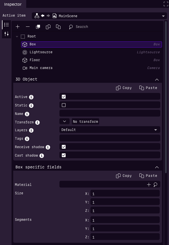
Task: Open the properties sliders panel in sidebar
Action: (6, 34)
